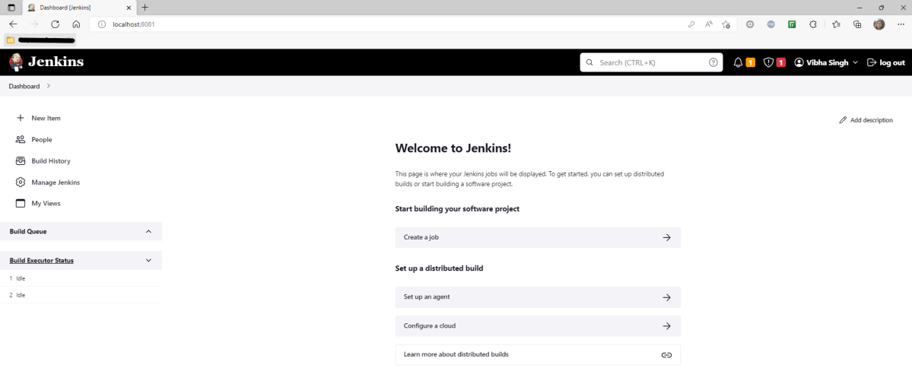Click New Item in the sidebar
This screenshot has width=912, height=387.
(x=46, y=119)
